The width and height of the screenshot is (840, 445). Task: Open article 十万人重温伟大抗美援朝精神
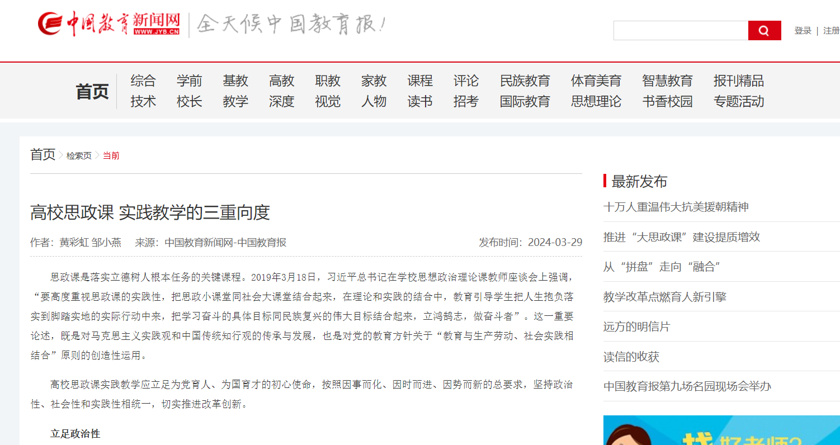676,207
